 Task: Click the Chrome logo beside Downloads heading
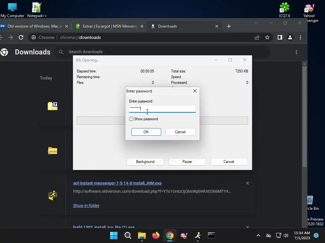pyautogui.click(x=4, y=52)
